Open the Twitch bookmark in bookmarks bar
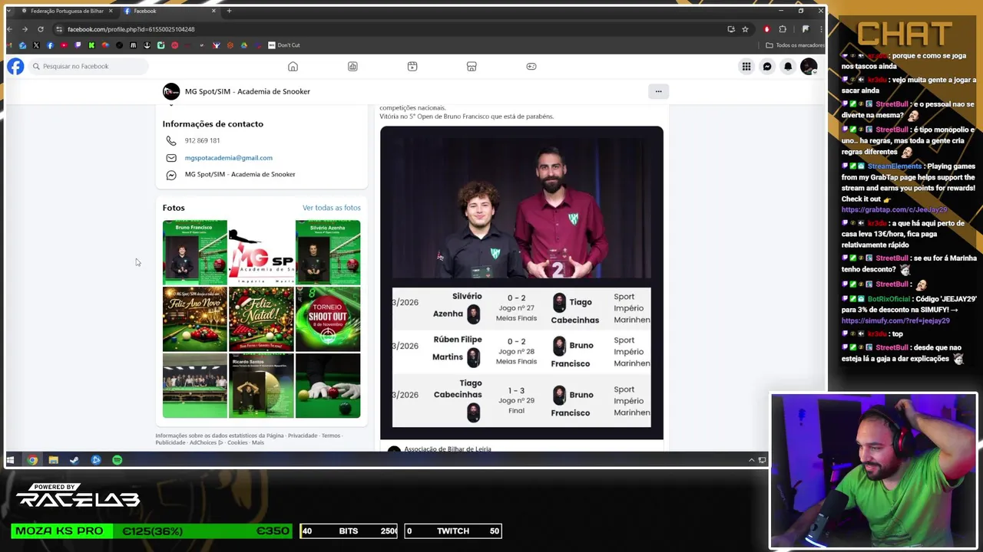 coord(78,45)
